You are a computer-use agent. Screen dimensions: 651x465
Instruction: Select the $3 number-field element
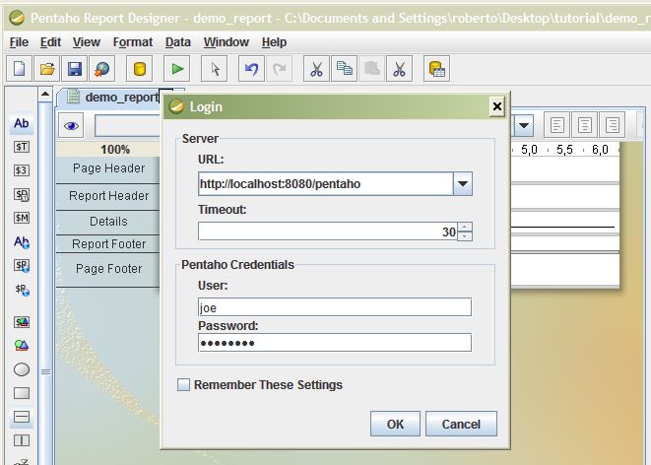[21, 170]
